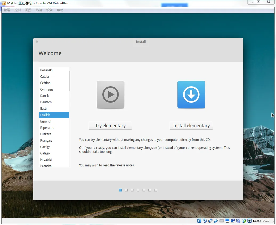Select Íslenska in the language list

(x=54, y=165)
